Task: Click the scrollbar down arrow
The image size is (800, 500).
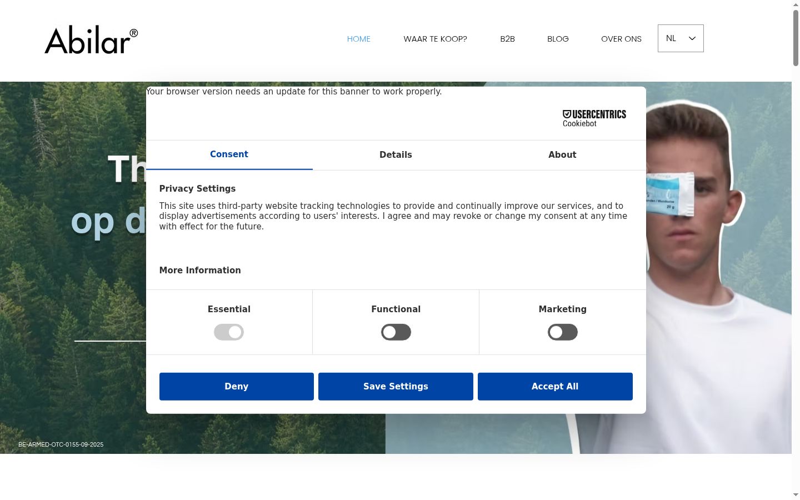Action: (x=796, y=495)
